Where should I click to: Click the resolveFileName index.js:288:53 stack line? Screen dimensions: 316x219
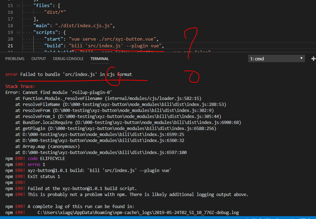121,105
